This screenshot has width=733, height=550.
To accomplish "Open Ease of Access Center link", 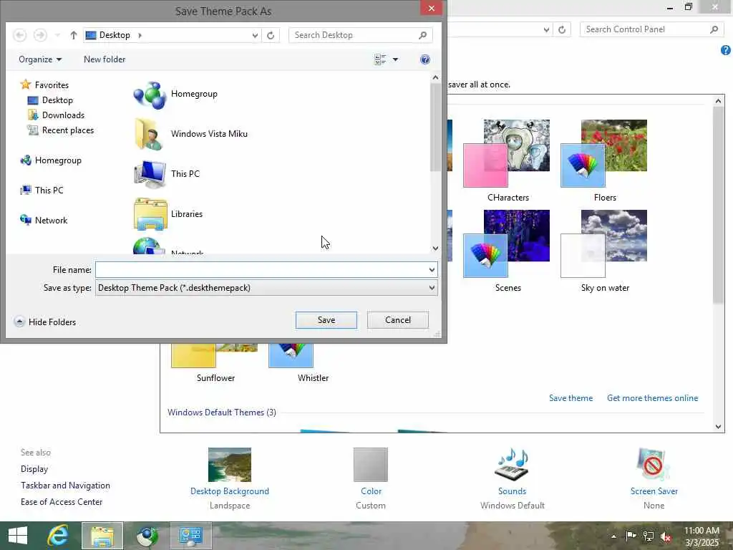I will coord(62,502).
